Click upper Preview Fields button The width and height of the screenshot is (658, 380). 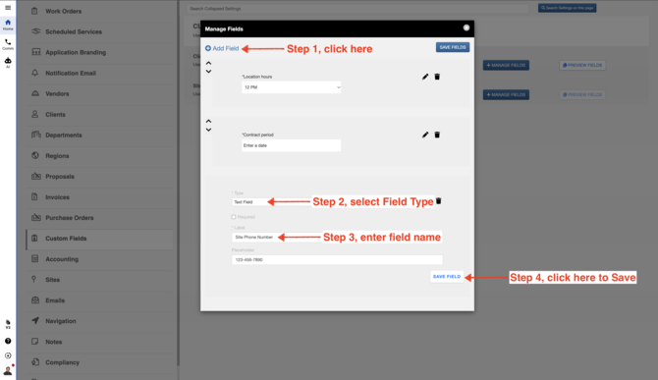[582, 65]
